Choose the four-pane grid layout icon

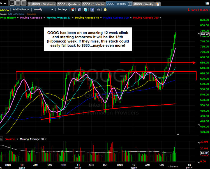coord(18,3)
